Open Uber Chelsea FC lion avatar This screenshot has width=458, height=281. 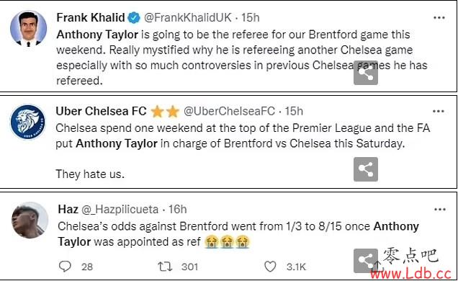[x=28, y=122]
